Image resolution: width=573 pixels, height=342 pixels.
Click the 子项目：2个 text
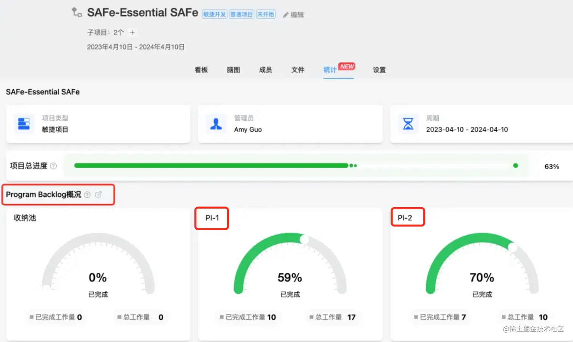pyautogui.click(x=106, y=33)
